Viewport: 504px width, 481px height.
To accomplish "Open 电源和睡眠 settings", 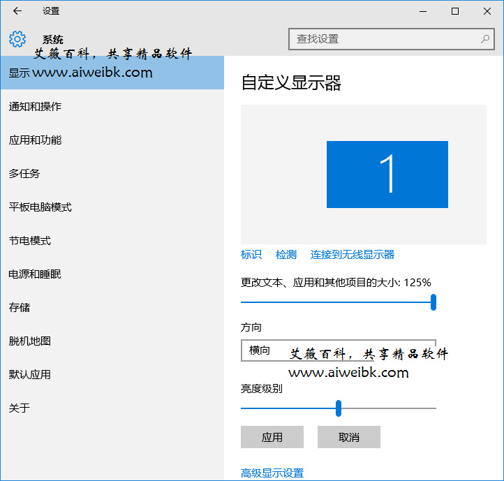I will [112, 274].
